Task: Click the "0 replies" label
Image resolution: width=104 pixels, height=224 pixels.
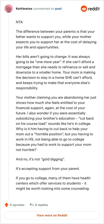Action: (x=41, y=205)
